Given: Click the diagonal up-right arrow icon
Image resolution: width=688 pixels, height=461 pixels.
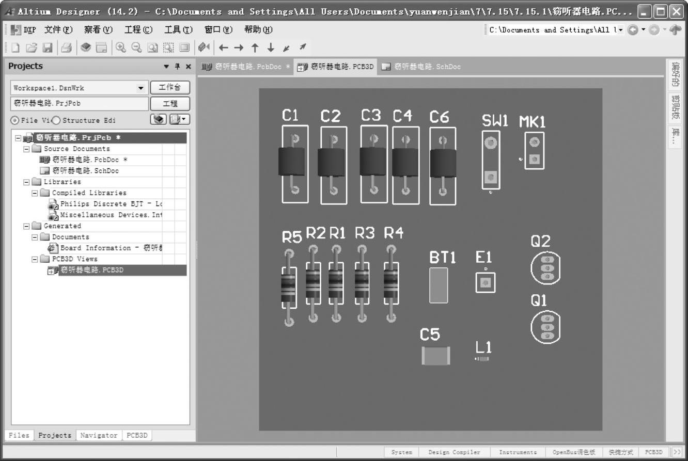Looking at the screenshot, I should coord(303,47).
